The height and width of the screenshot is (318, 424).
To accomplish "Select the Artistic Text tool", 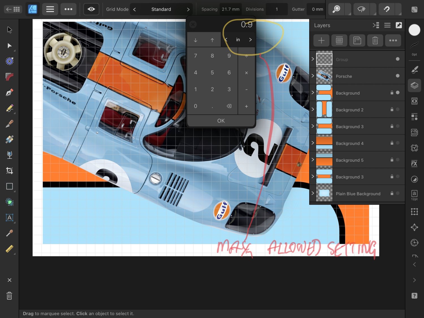I will pos(10,218).
